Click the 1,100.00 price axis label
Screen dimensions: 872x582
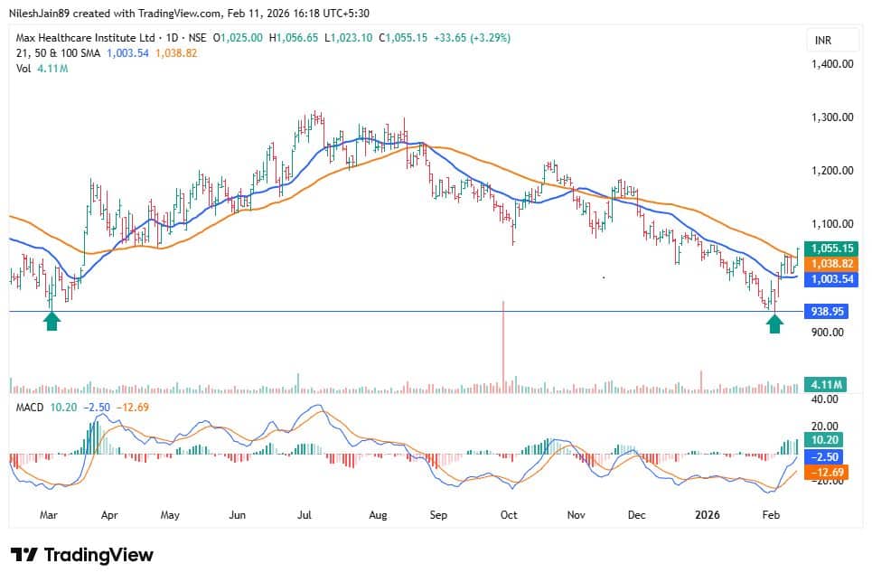pos(832,224)
